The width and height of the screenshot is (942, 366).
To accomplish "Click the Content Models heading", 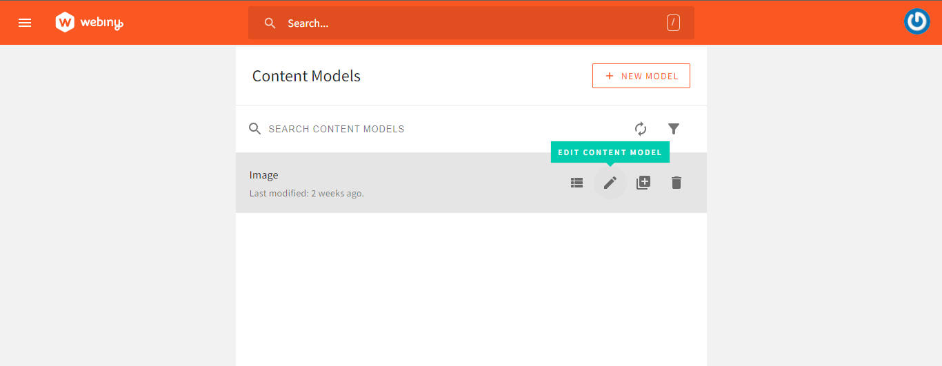I will pos(306,76).
